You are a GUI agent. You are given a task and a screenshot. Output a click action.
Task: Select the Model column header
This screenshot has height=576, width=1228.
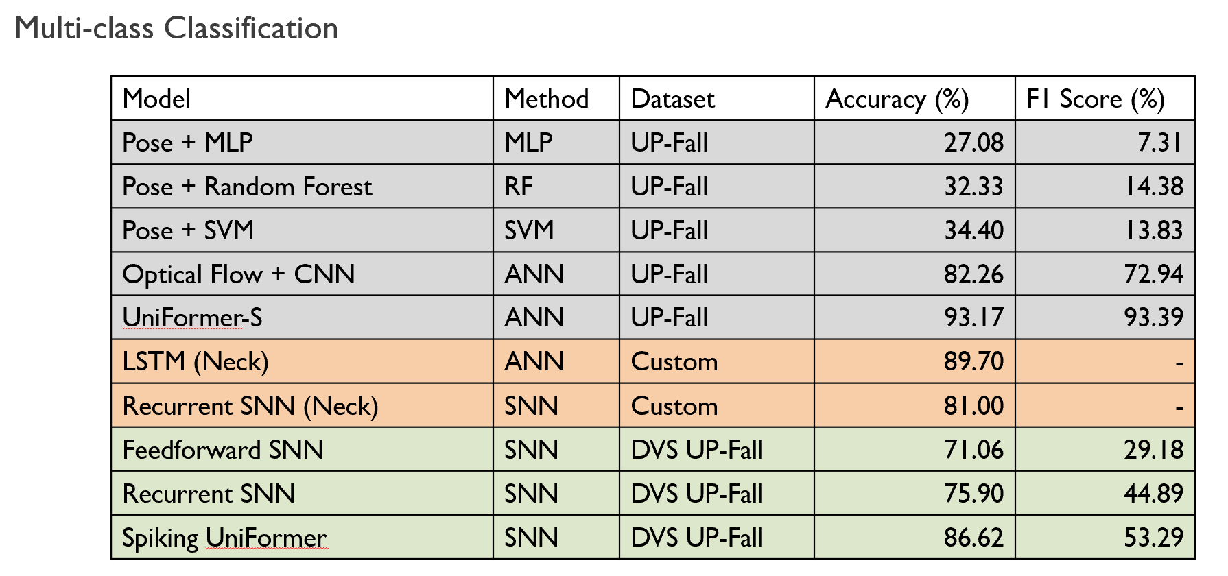tap(302, 99)
